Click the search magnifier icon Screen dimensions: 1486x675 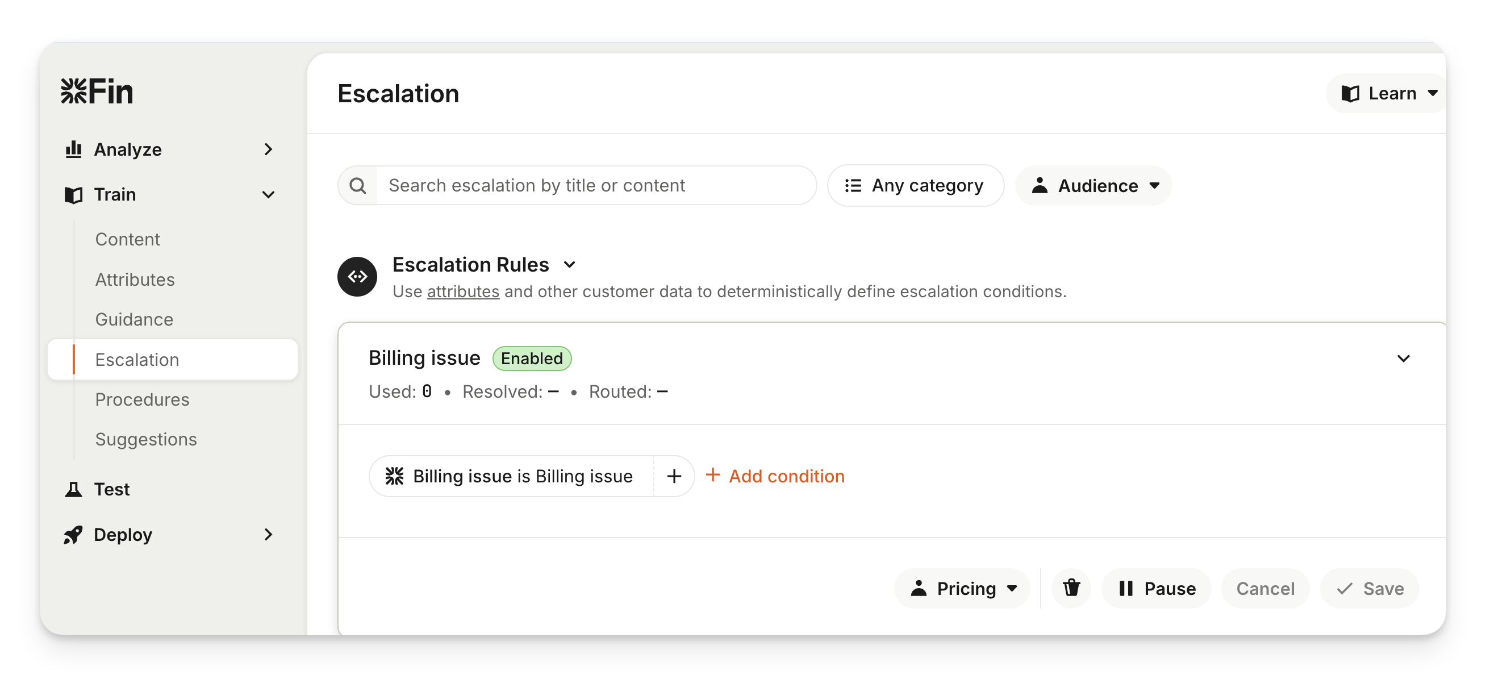coord(358,186)
